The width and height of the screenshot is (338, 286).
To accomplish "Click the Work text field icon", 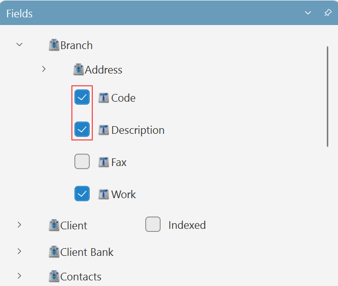I will 104,194.
